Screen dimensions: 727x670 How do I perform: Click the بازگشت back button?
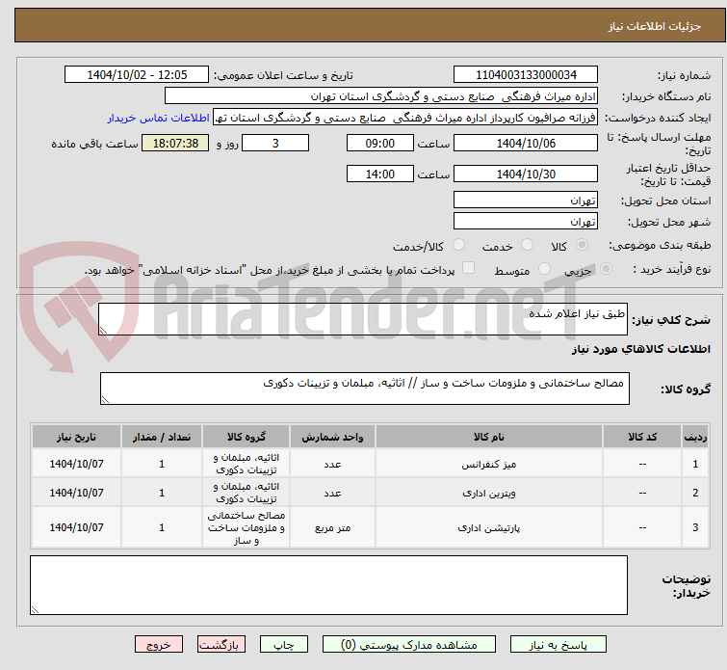click(x=221, y=645)
